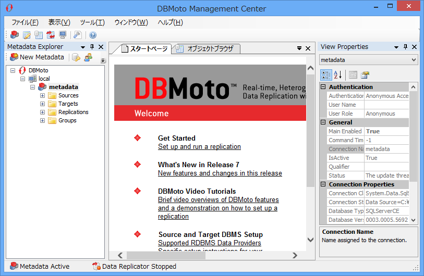Expand the Groups folder
This screenshot has width=424, height=276.
(x=42, y=121)
